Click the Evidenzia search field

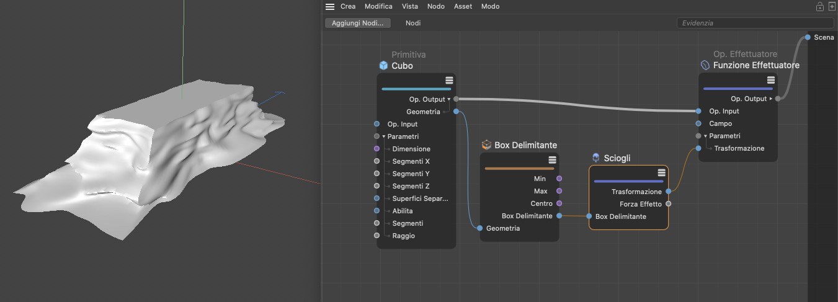pos(754,23)
